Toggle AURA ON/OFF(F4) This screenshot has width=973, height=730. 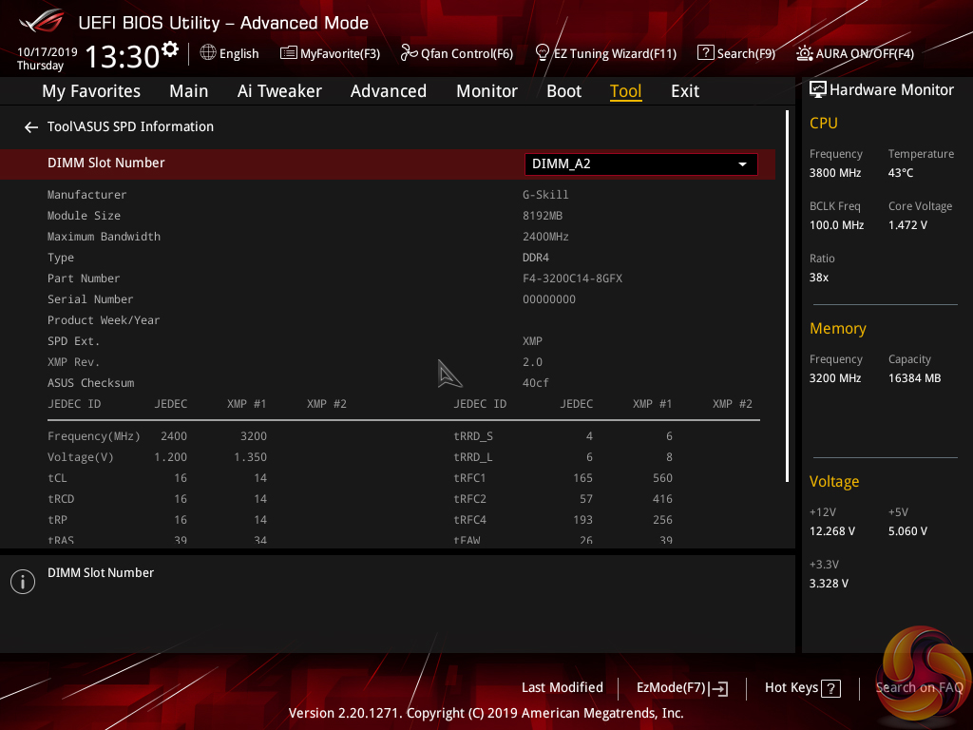(x=865, y=53)
